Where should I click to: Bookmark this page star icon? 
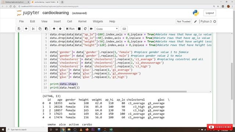pos(218,7)
